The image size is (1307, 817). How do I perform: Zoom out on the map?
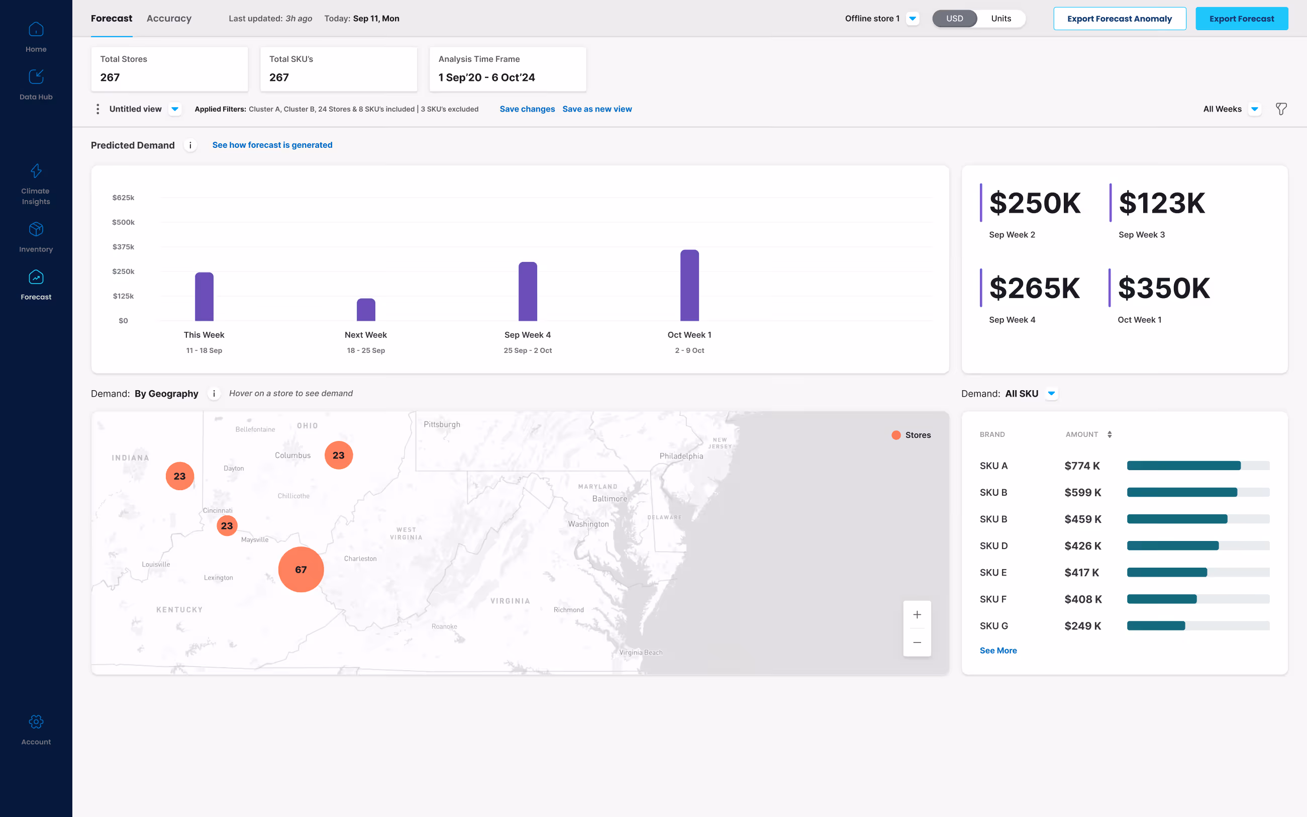pyautogui.click(x=917, y=643)
